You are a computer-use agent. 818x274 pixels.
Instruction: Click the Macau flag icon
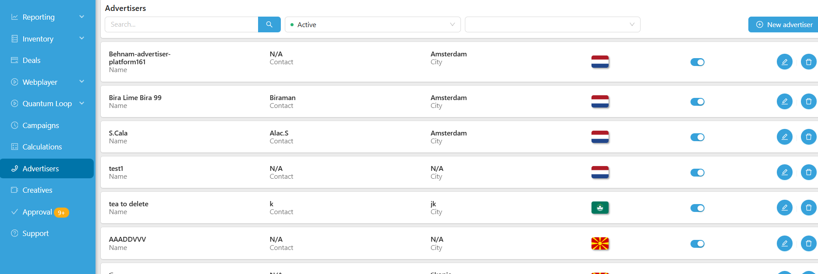(600, 208)
